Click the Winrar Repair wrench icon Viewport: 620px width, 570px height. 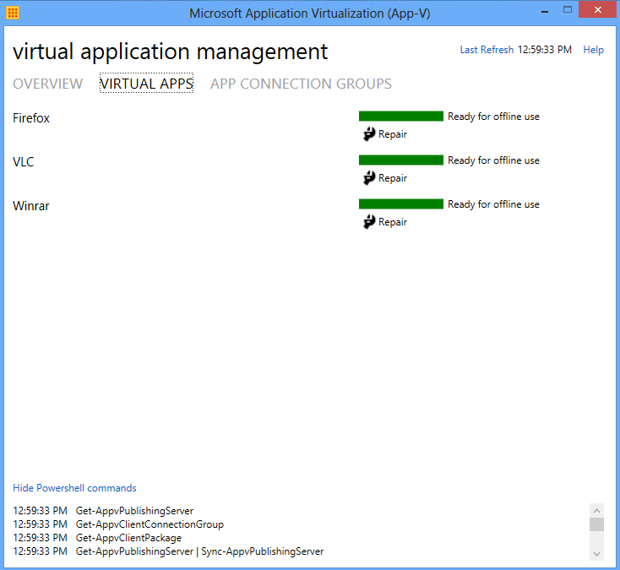pos(369,222)
